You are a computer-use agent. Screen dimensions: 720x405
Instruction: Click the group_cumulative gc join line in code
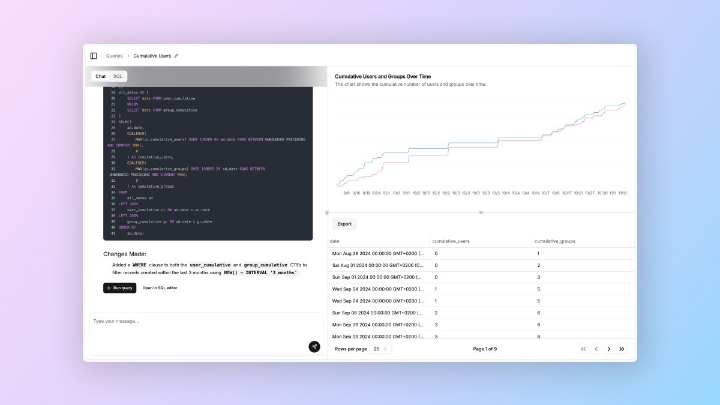[170, 221]
